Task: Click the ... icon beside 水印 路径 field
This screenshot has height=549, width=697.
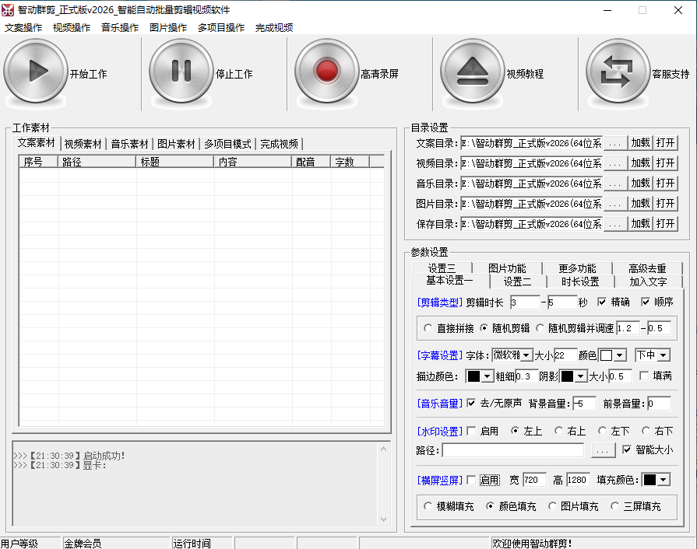Action: coord(602,450)
